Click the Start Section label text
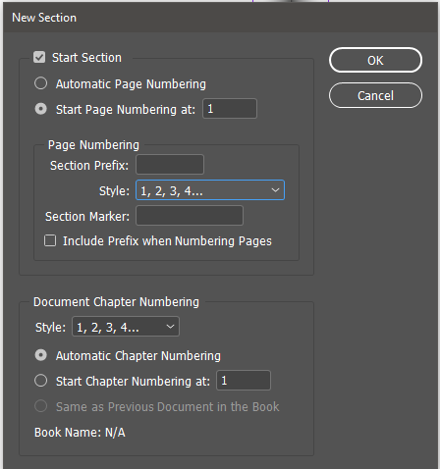 tap(86, 58)
